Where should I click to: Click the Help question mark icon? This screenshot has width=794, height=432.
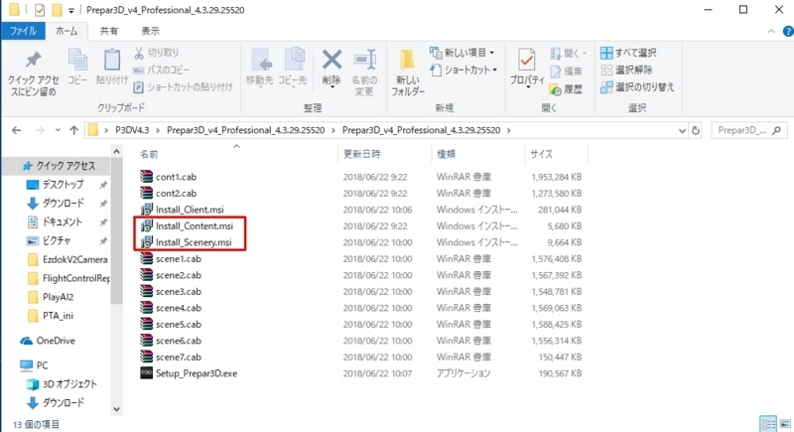coord(788,32)
